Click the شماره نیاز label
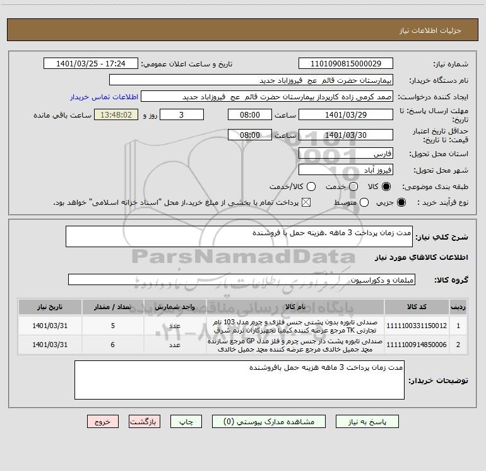 pos(451,64)
